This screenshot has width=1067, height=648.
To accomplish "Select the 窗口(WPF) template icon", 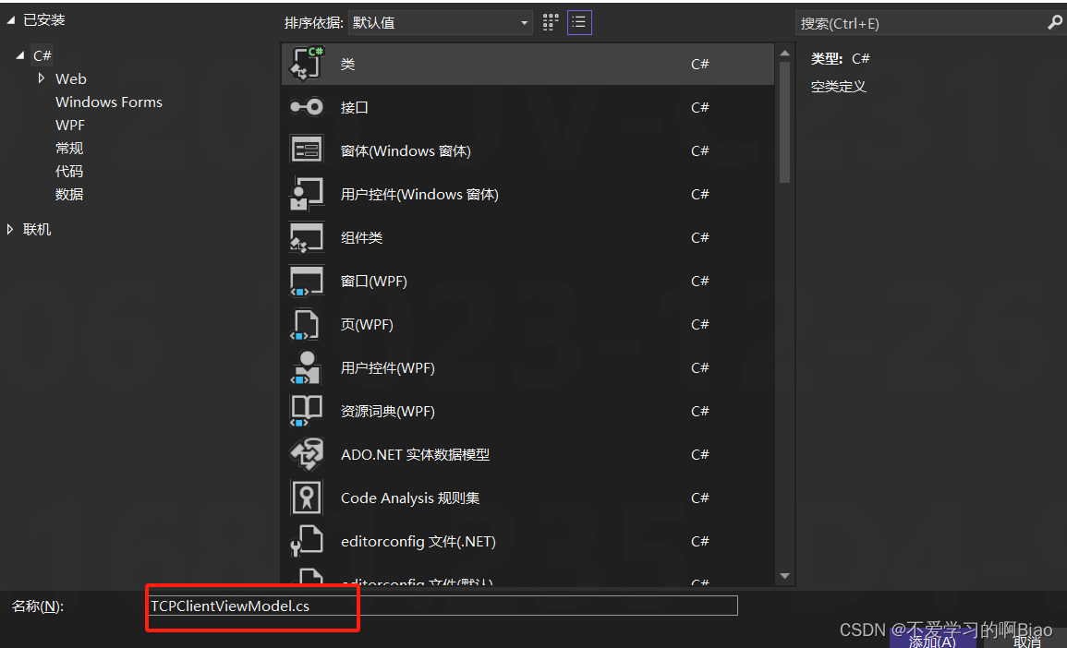I will (308, 281).
